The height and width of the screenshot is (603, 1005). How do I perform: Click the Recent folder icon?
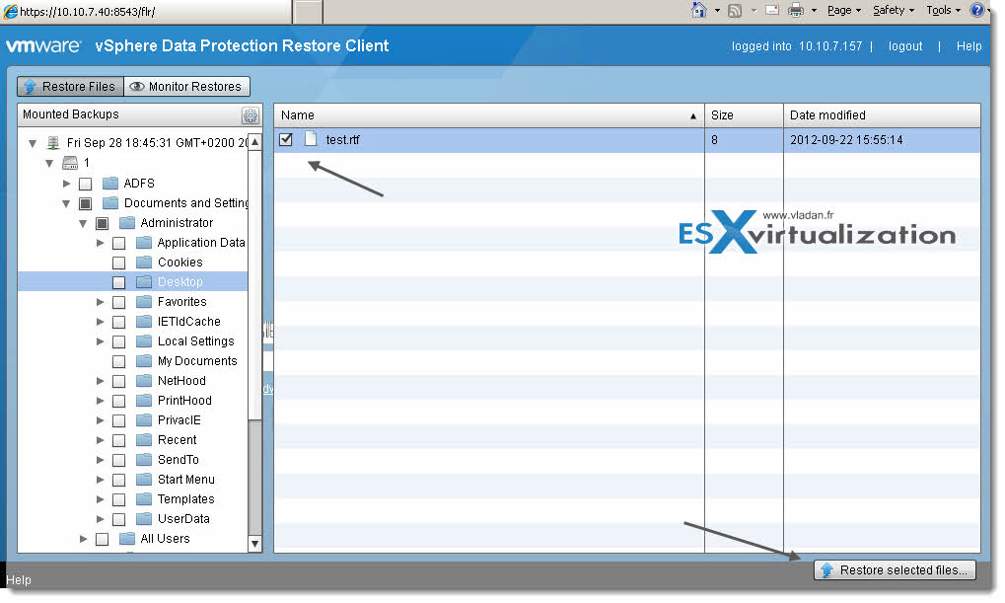[144, 440]
